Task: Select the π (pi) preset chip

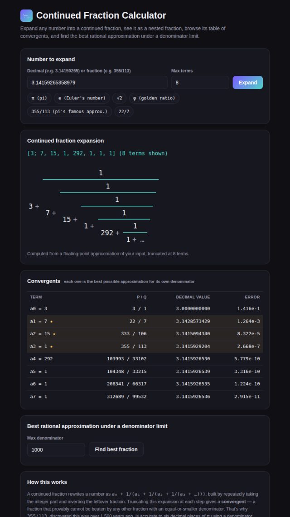Action: tap(39, 98)
